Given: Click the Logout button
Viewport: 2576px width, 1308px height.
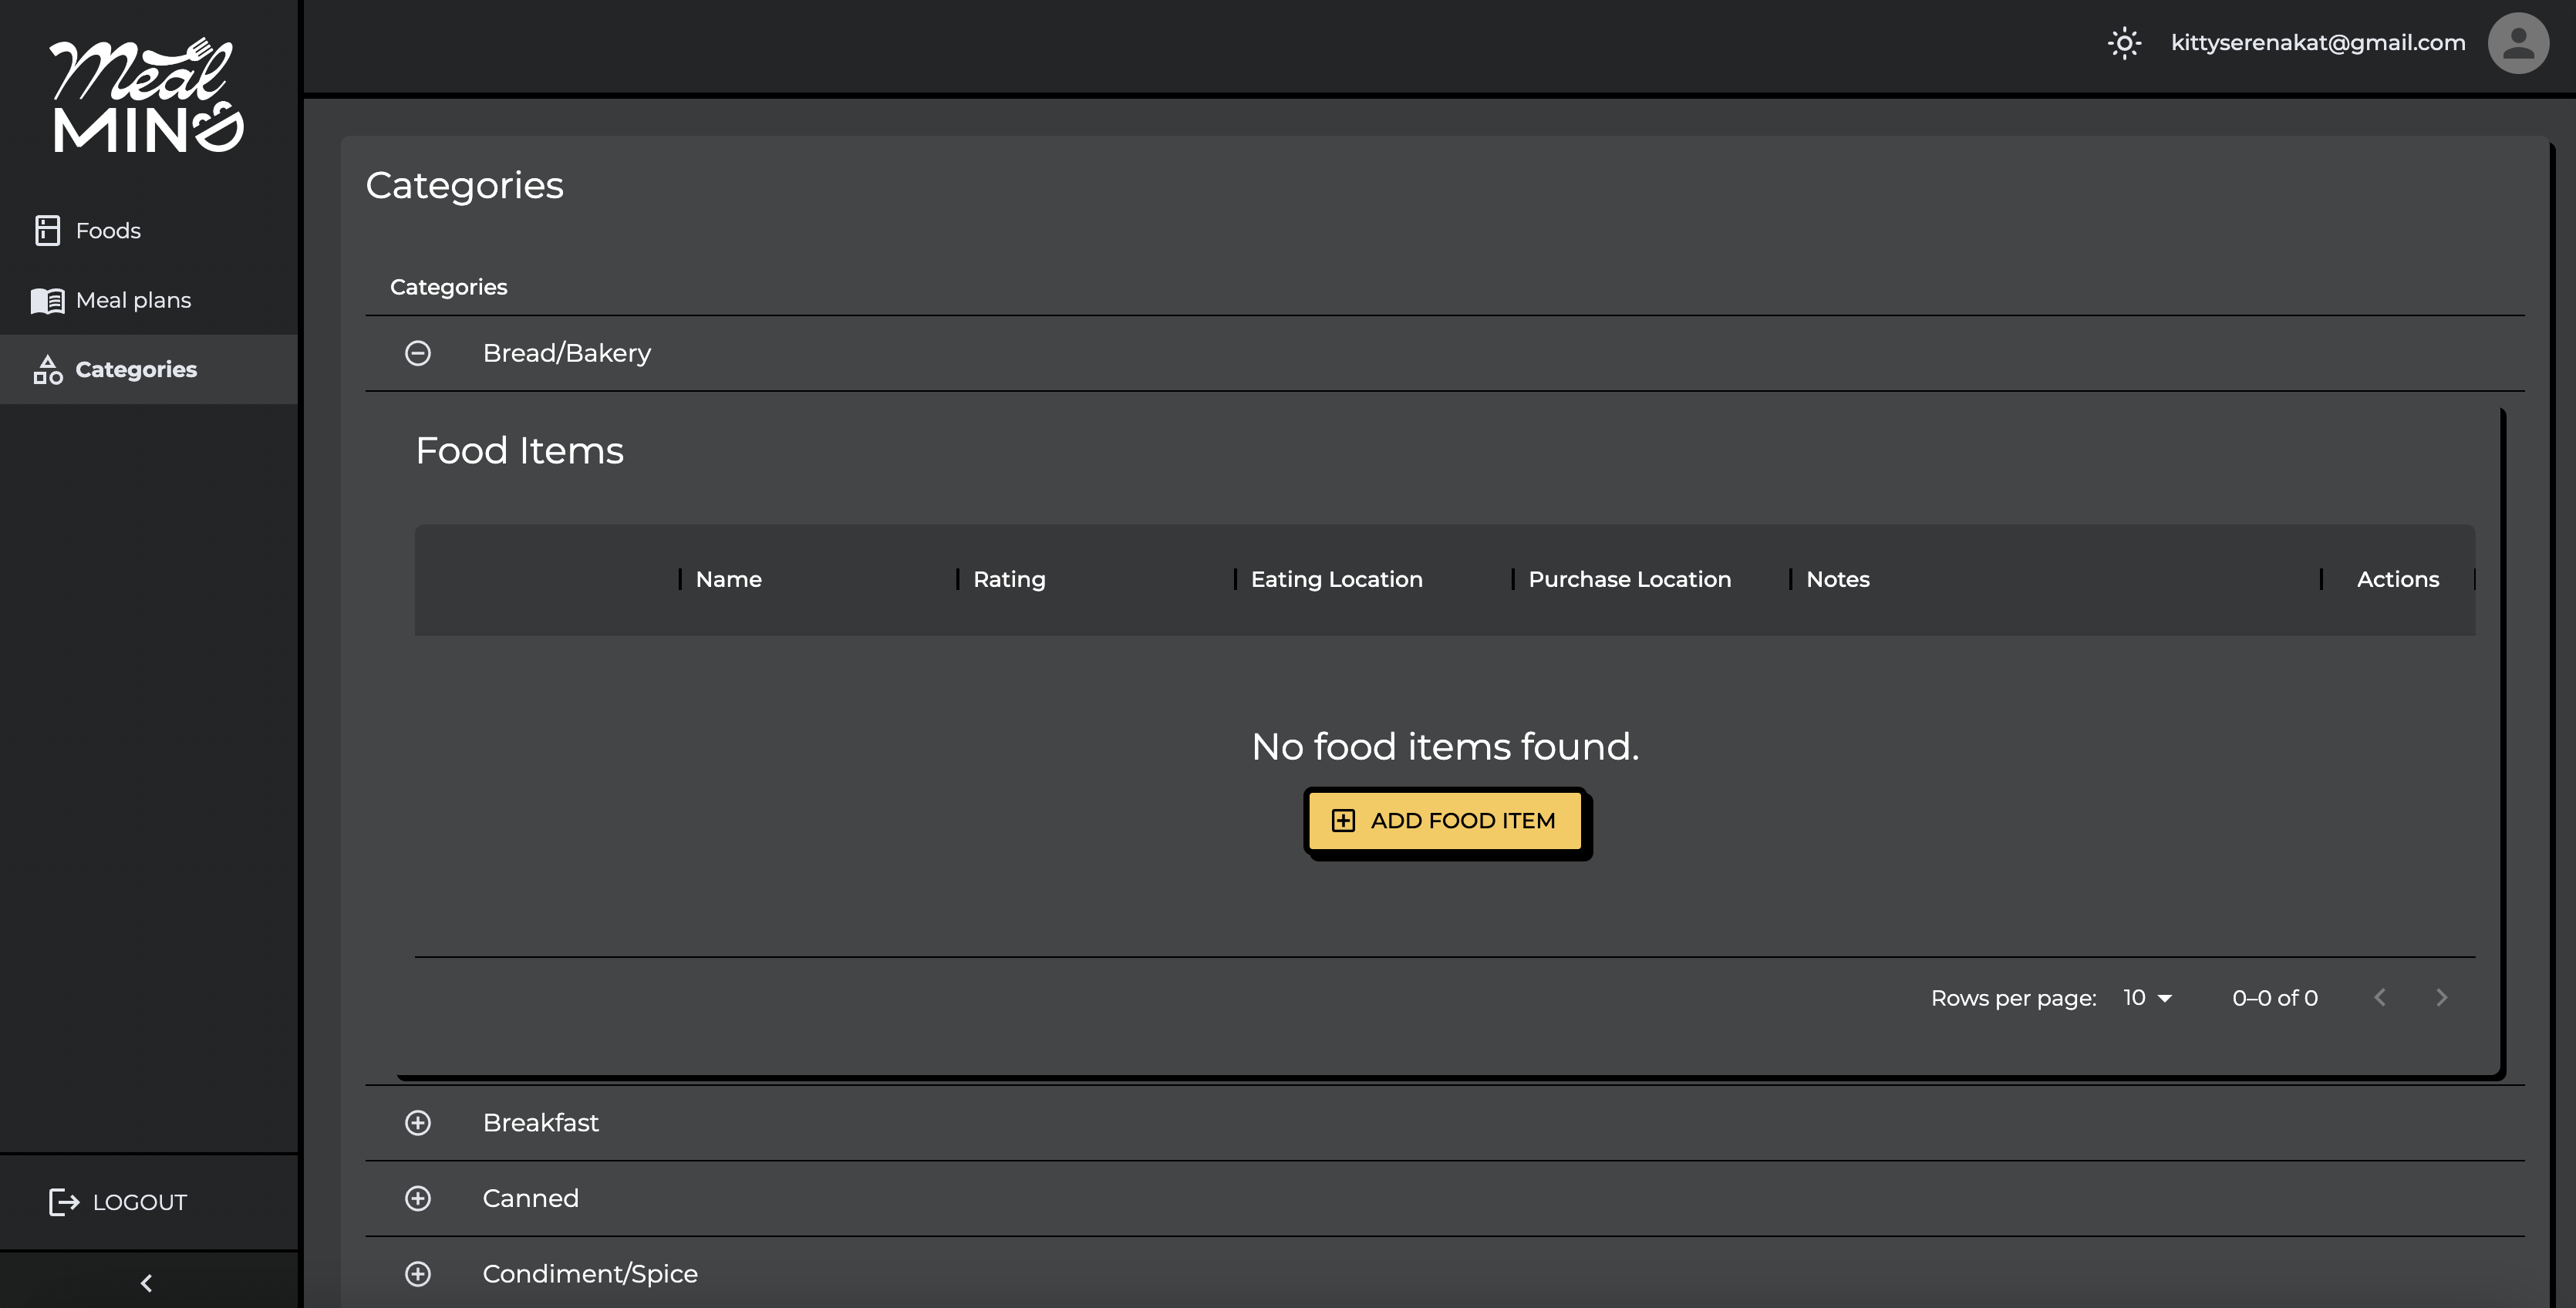Looking at the screenshot, I should coord(118,1202).
